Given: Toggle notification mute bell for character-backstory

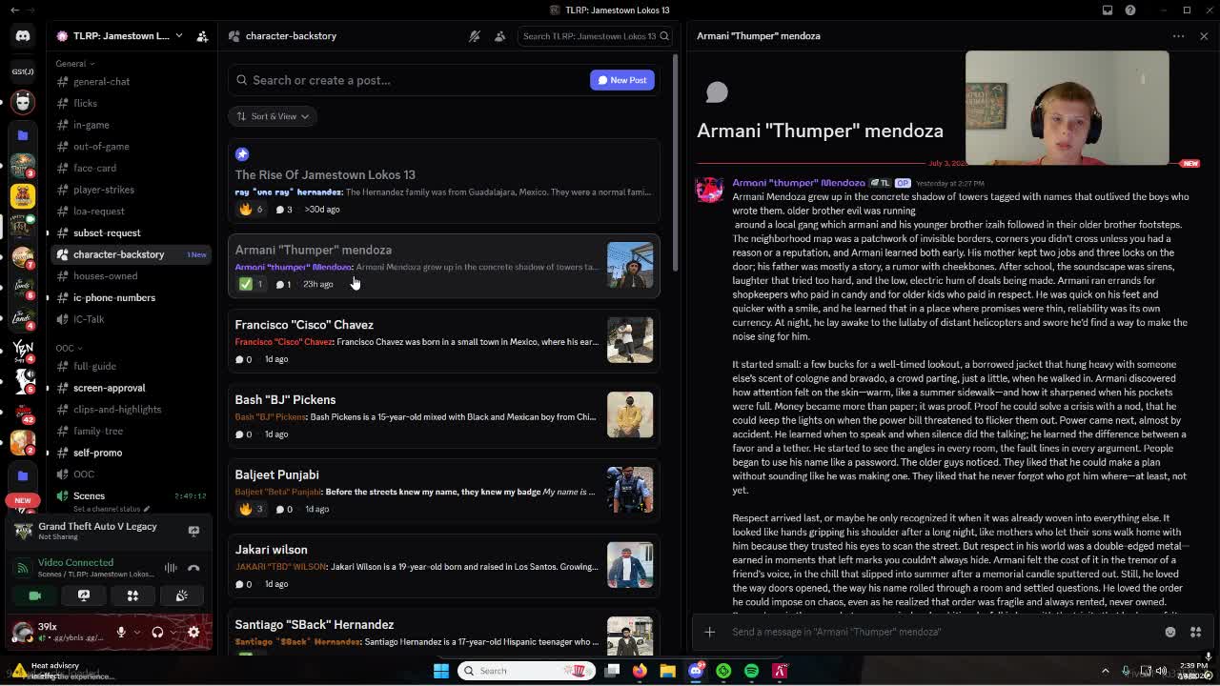Looking at the screenshot, I should click(x=475, y=36).
